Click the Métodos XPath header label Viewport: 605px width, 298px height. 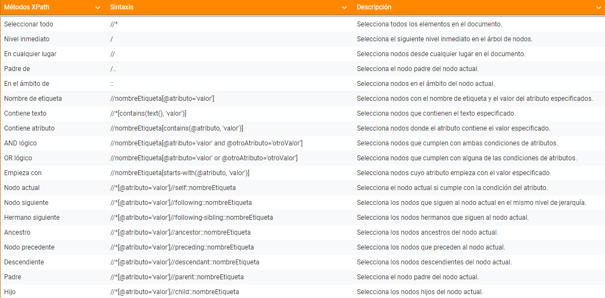coord(26,8)
